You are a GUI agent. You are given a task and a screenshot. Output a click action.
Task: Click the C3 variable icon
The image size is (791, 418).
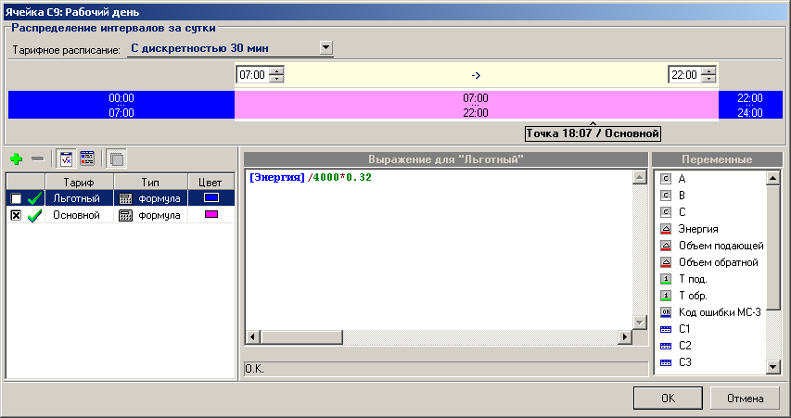point(666,362)
